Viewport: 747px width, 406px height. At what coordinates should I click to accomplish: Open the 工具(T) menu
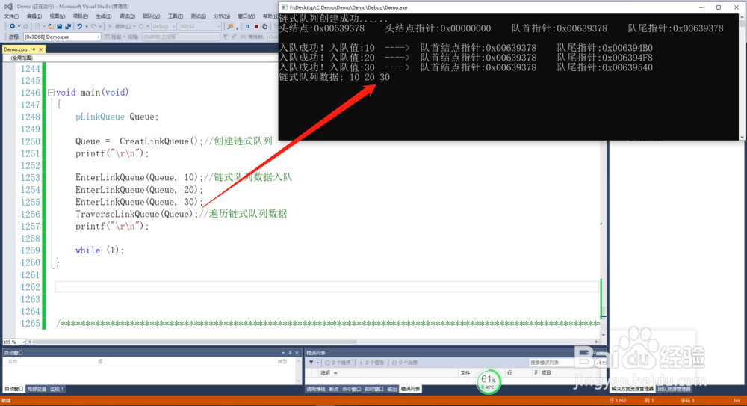pos(176,16)
